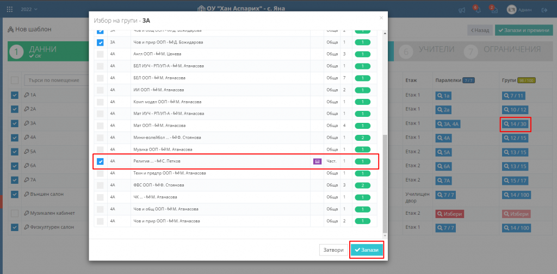Image resolution: width=557 pixels, height=274 pixels.
Task: Click the purple icon in the Религия row
Action: [317, 161]
